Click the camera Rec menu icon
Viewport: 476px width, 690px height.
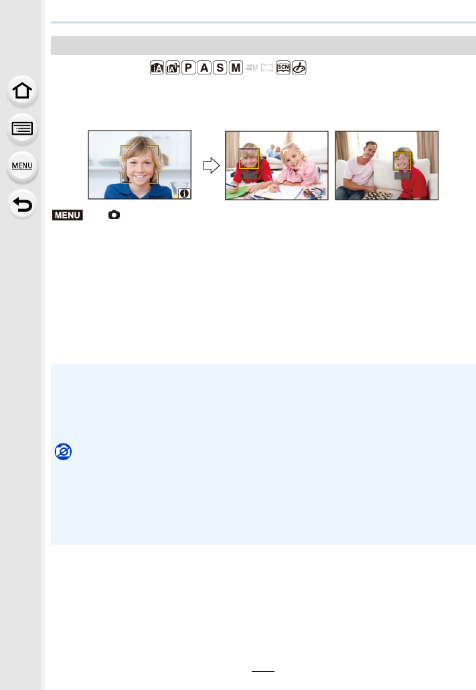[x=114, y=215]
